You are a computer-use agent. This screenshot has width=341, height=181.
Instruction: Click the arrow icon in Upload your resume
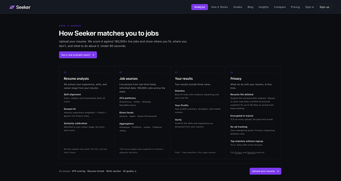(278, 171)
